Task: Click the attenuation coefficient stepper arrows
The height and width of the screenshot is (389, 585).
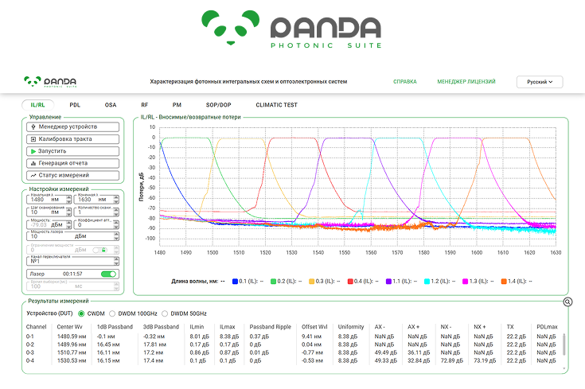Action: [116, 225]
